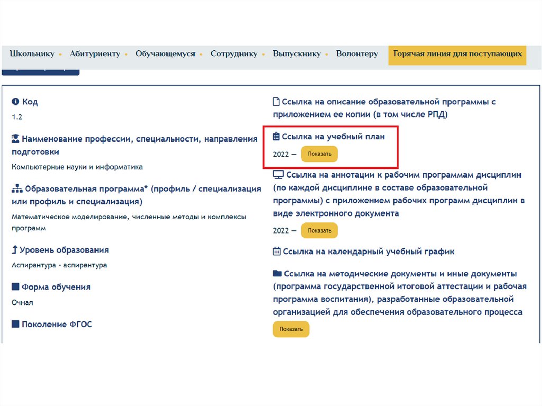542x406 pixels.
Task: Click the monitor icon beside аннотации к рабочим программам
Action: [x=278, y=175]
